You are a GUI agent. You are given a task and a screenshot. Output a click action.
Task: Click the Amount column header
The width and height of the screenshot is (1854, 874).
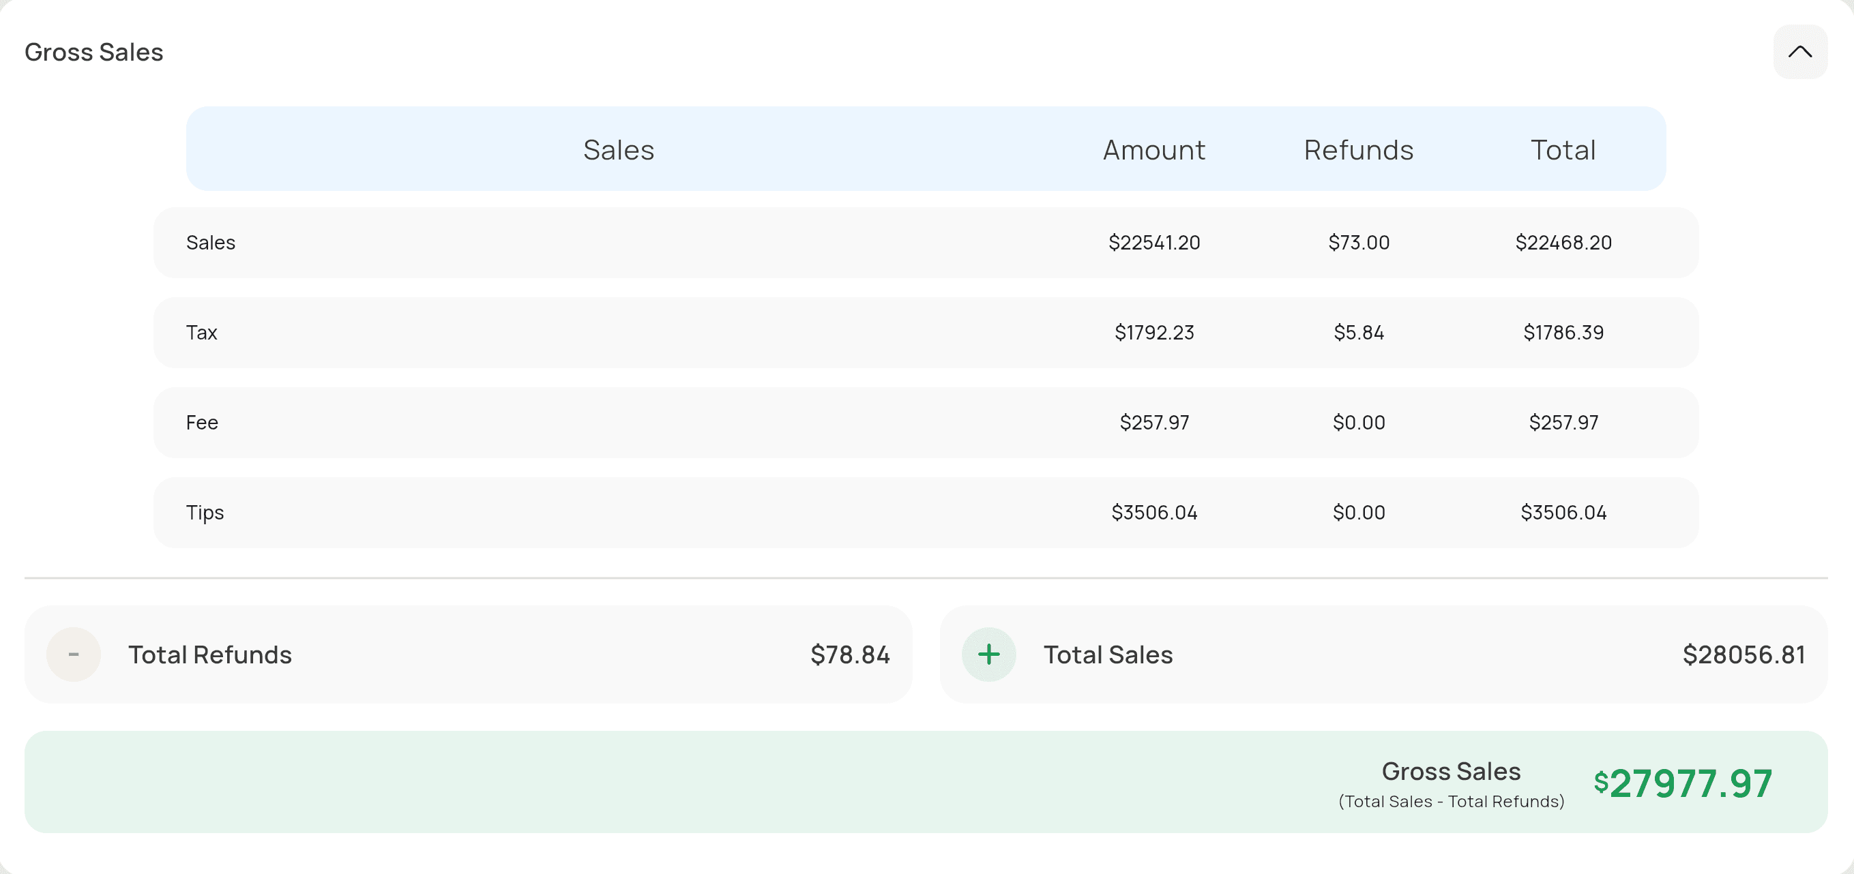pos(1153,149)
